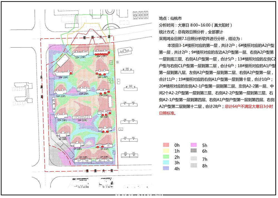Viewport: 278px width, 198px height.
Task: Click the 10# (17F) building label
Action: pos(82,120)
